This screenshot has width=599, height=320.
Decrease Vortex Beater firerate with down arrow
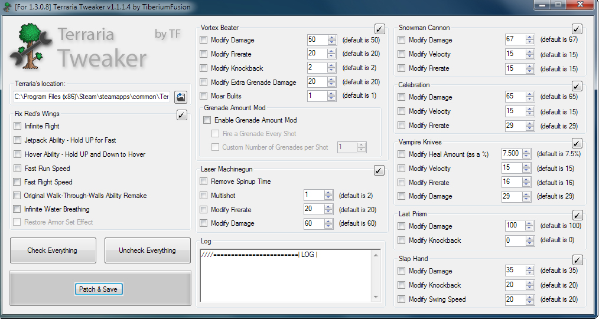coord(331,57)
